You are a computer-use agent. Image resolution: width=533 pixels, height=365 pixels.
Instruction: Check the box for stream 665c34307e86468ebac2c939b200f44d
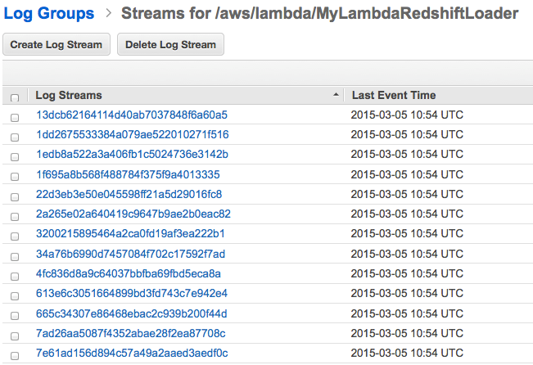pyautogui.click(x=15, y=316)
